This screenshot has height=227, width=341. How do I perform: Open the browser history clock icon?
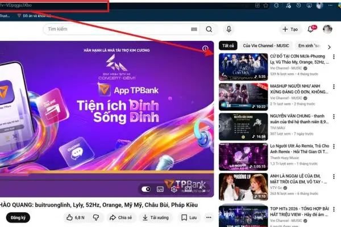coord(298,6)
